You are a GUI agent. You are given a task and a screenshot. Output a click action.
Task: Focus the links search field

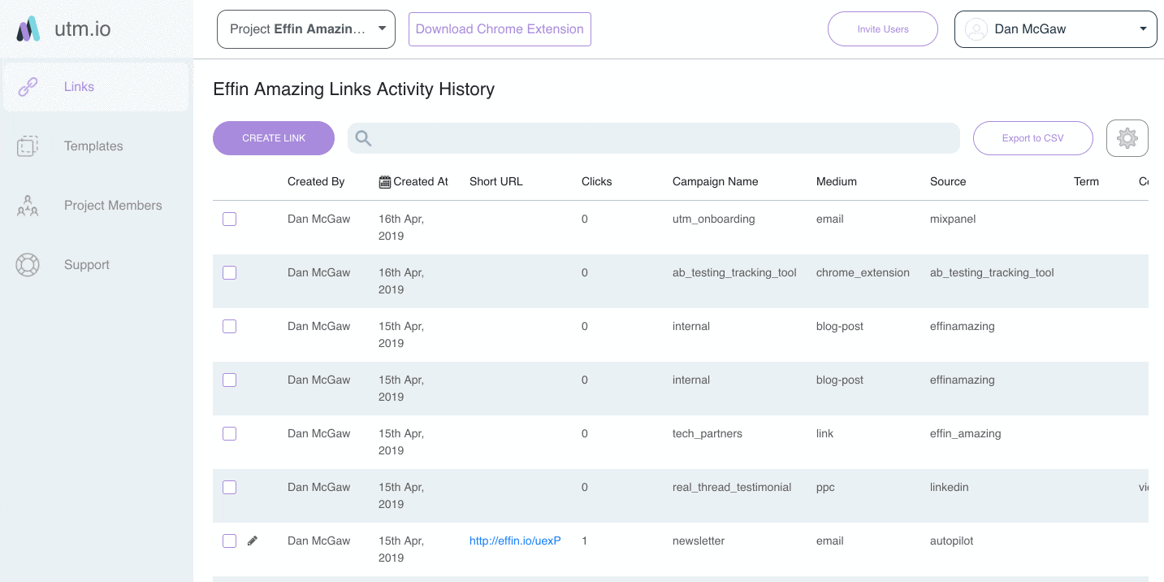654,138
